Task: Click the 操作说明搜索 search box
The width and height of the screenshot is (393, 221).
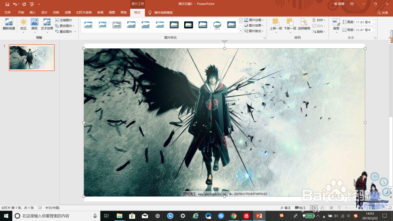Action: (x=163, y=13)
